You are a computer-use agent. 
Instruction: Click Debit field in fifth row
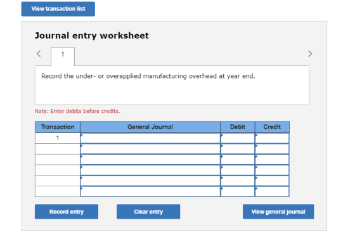(x=238, y=181)
